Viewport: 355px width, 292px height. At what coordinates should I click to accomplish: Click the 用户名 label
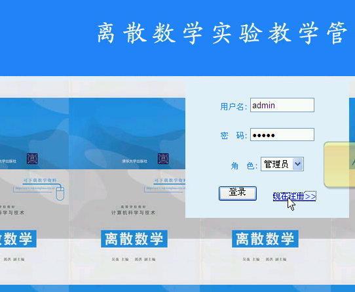coord(233,106)
